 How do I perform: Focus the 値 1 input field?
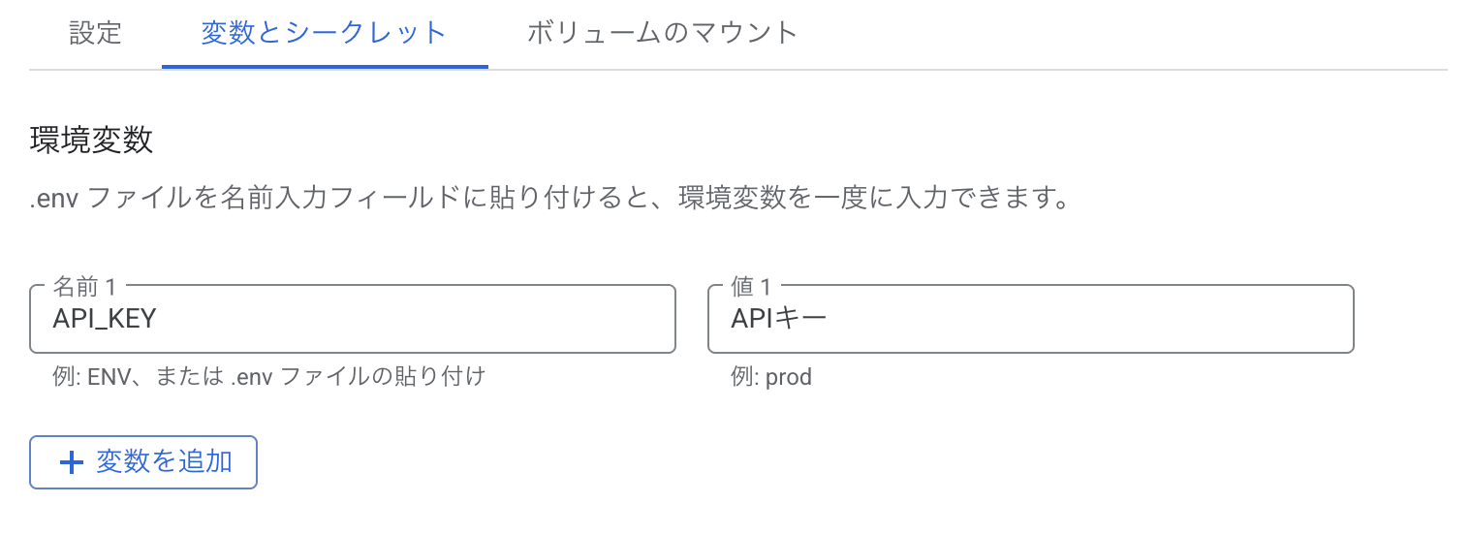tap(1030, 319)
